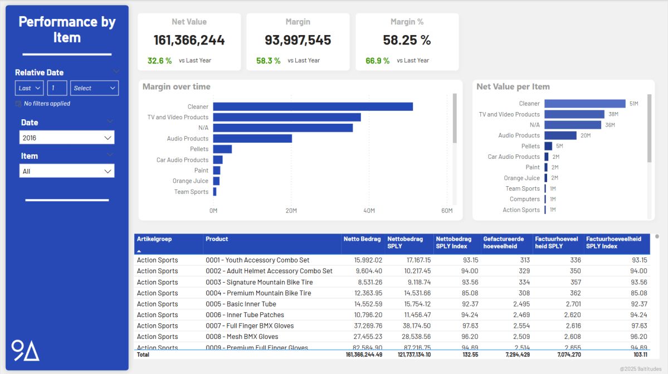Select the TV and Video Products bar in Margin over time
Screen dimensions: 668x374
[287, 117]
